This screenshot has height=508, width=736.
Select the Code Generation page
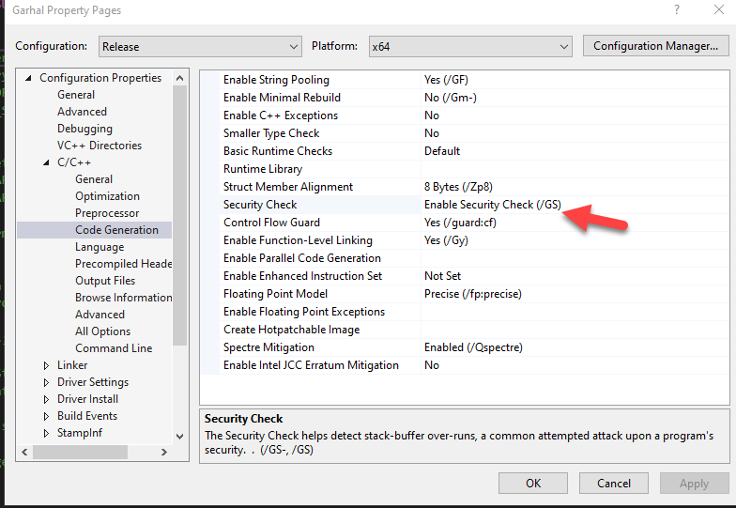116,230
